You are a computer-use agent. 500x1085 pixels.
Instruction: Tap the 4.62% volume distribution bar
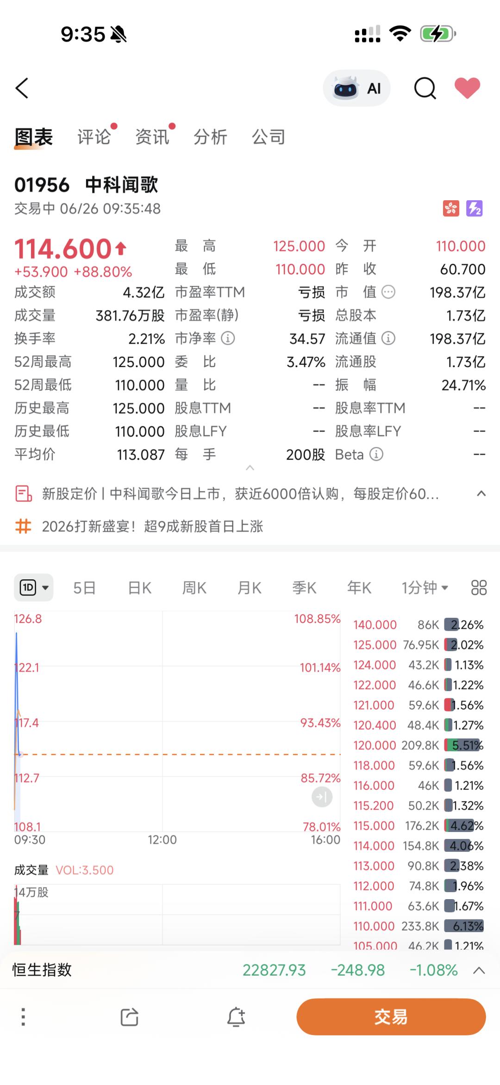click(464, 825)
